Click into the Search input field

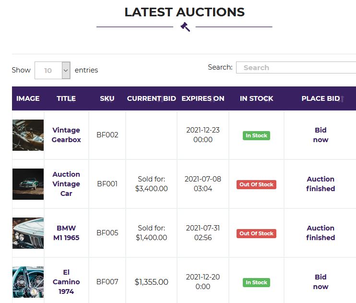pyautogui.click(x=296, y=68)
